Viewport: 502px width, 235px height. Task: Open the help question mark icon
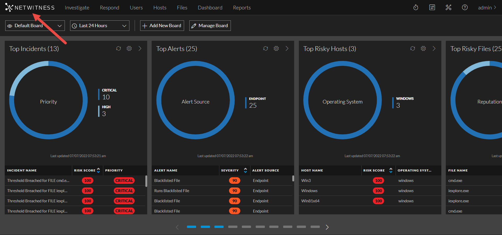coord(465,8)
